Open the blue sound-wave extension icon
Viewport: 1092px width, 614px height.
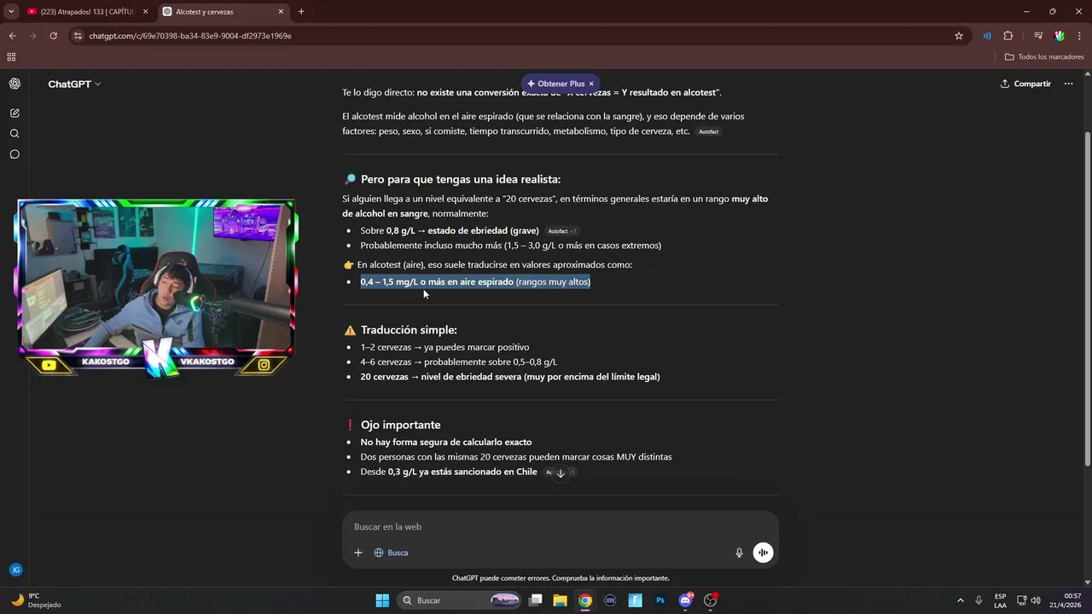click(987, 36)
